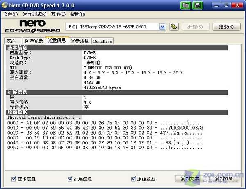The width and height of the screenshot is (246, 189).
Task: Toggle the 原始数据 checkbox
Action: click(x=133, y=179)
